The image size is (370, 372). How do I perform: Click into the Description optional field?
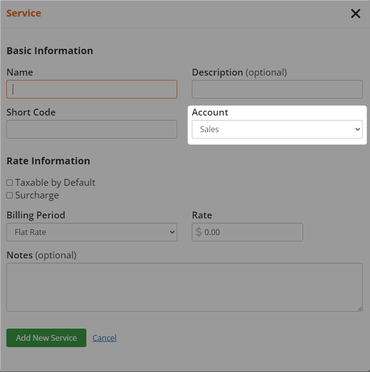(x=277, y=89)
